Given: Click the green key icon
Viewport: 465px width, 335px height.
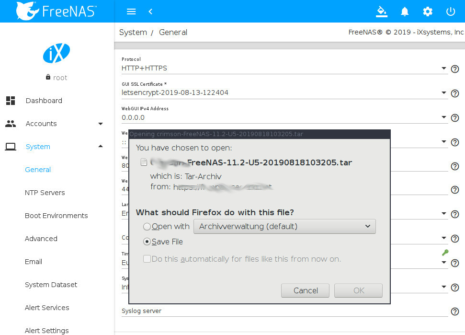Looking at the screenshot, I should coord(445,252).
